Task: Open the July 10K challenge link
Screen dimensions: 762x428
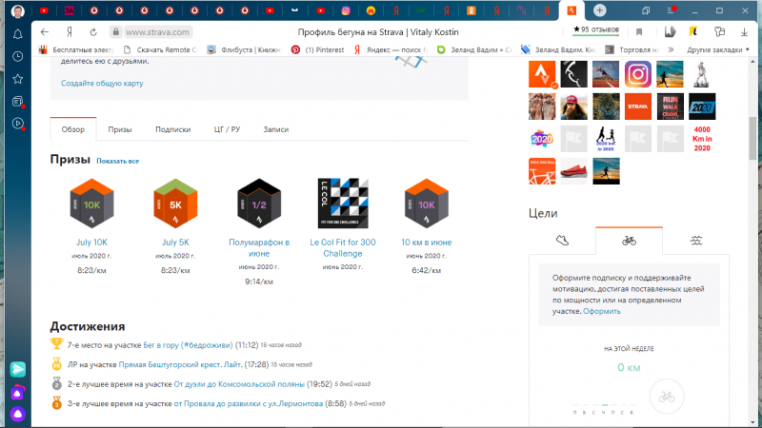Action: point(91,243)
